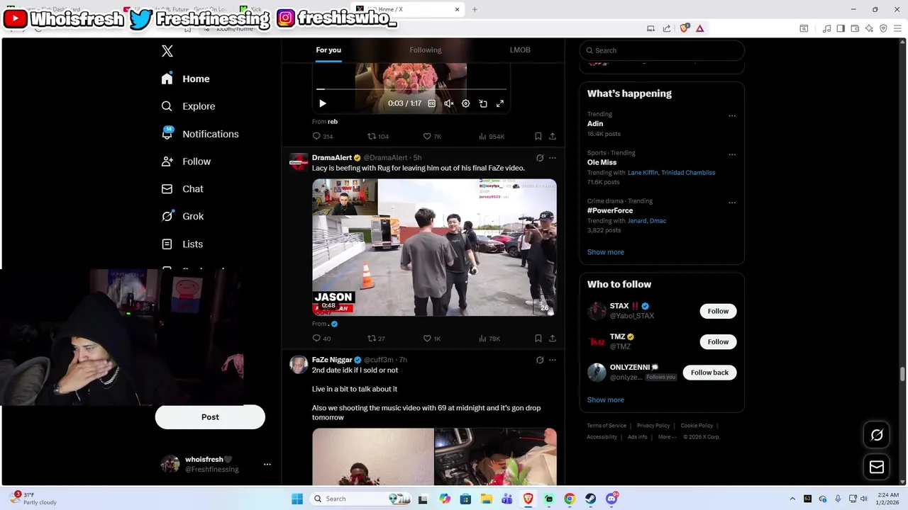Repost the top post with 104 reposts
Screen dimensions: 908x510
pyautogui.click(x=378, y=136)
